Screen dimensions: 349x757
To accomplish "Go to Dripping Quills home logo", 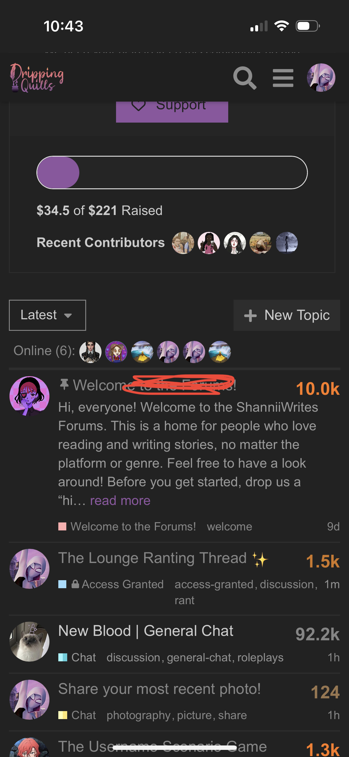I will tap(37, 78).
